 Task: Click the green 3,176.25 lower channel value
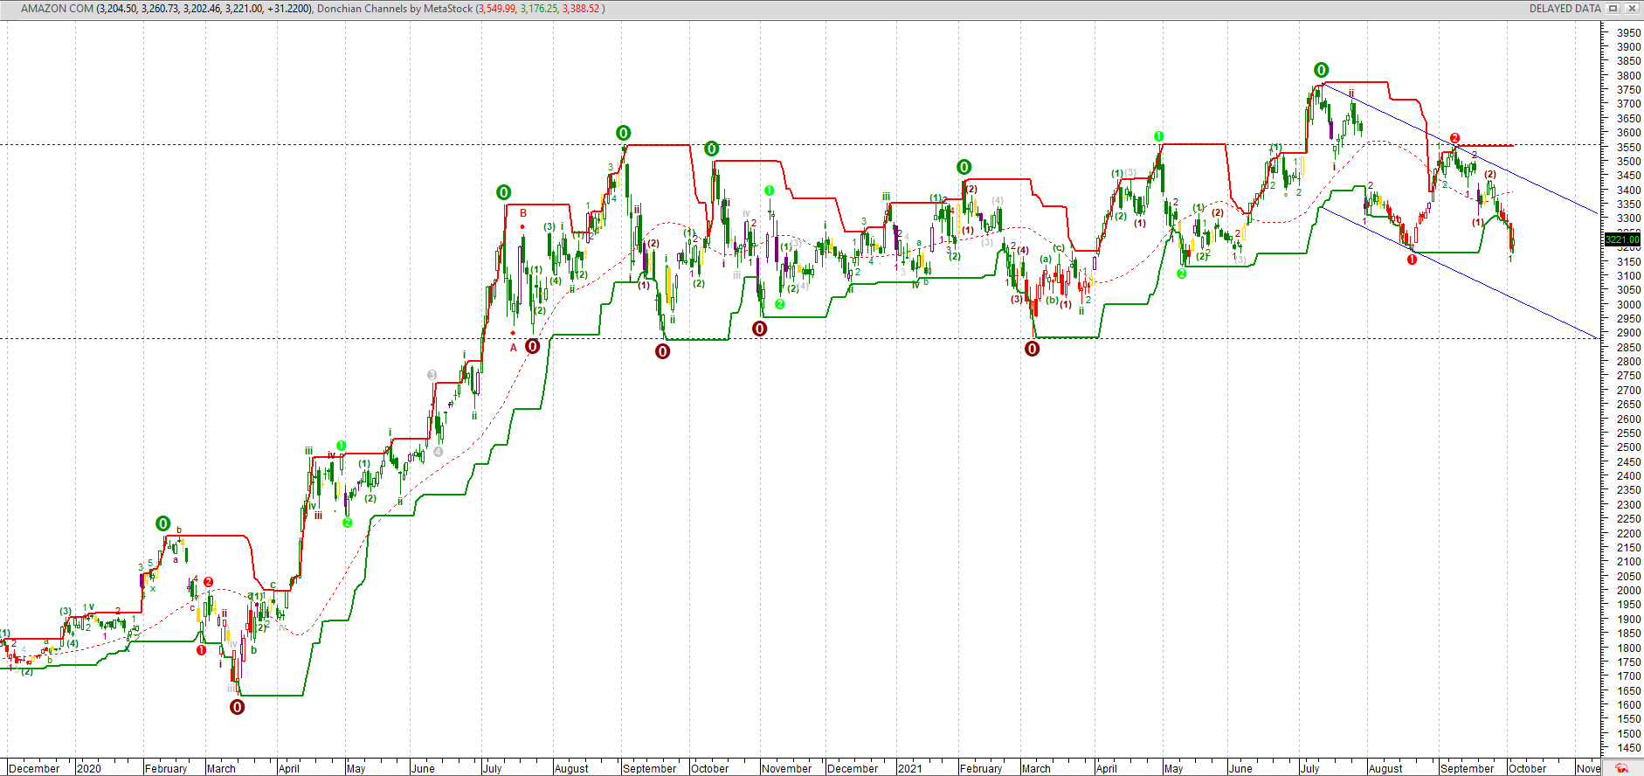tap(539, 8)
